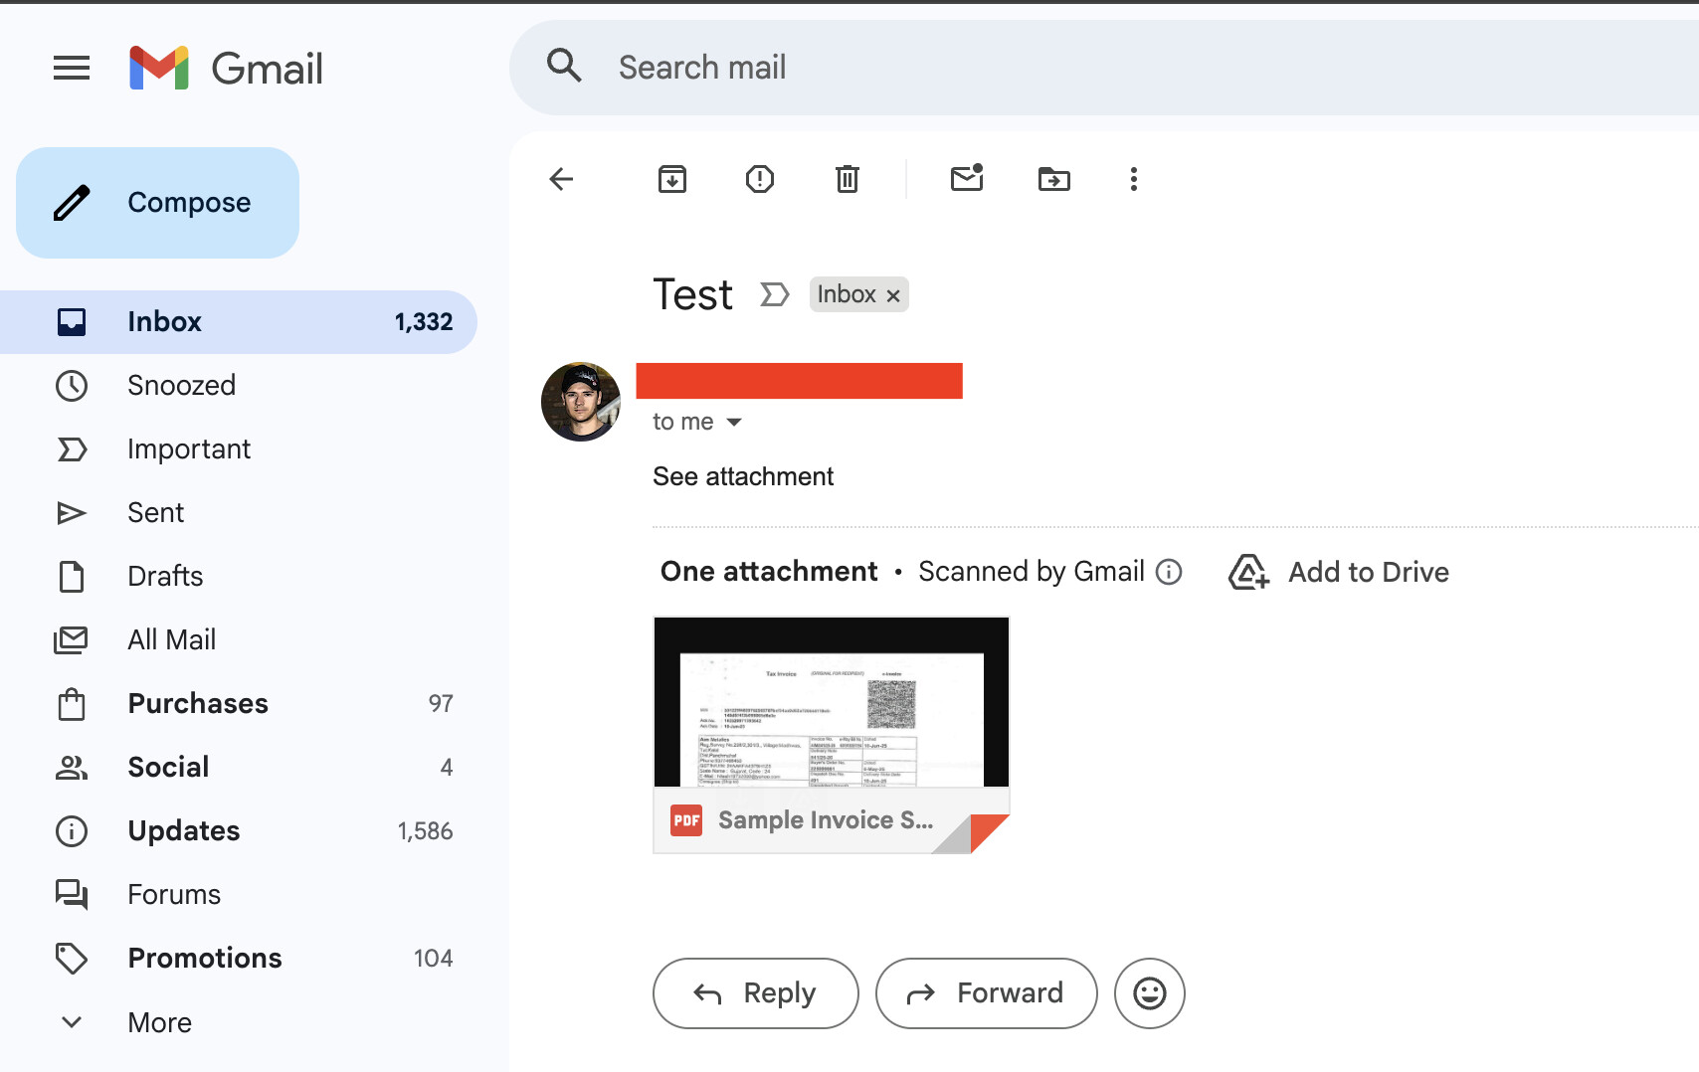This screenshot has width=1699, height=1072.
Task: Open the three-dot More options menu
Action: (1134, 179)
